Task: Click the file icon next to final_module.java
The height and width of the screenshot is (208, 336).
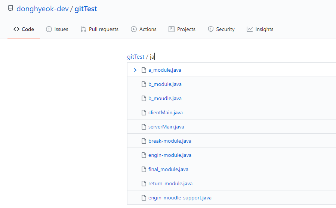Action: pyautogui.click(x=144, y=169)
